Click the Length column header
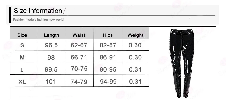Image resolution: width=226 pixels, height=100 pixels. 52,35
